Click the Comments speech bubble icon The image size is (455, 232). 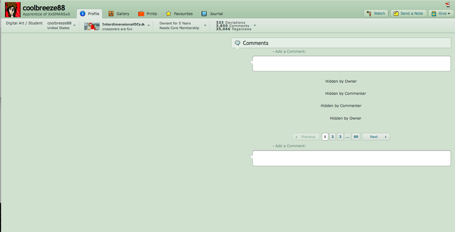(238, 43)
